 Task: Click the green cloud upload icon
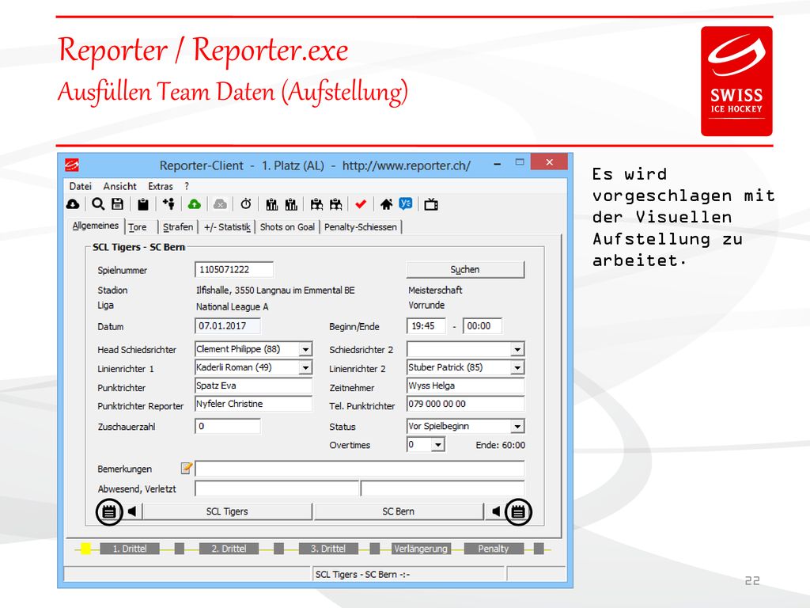pyautogui.click(x=195, y=205)
